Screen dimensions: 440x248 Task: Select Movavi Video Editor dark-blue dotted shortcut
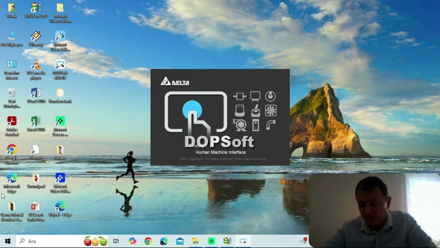60,183
